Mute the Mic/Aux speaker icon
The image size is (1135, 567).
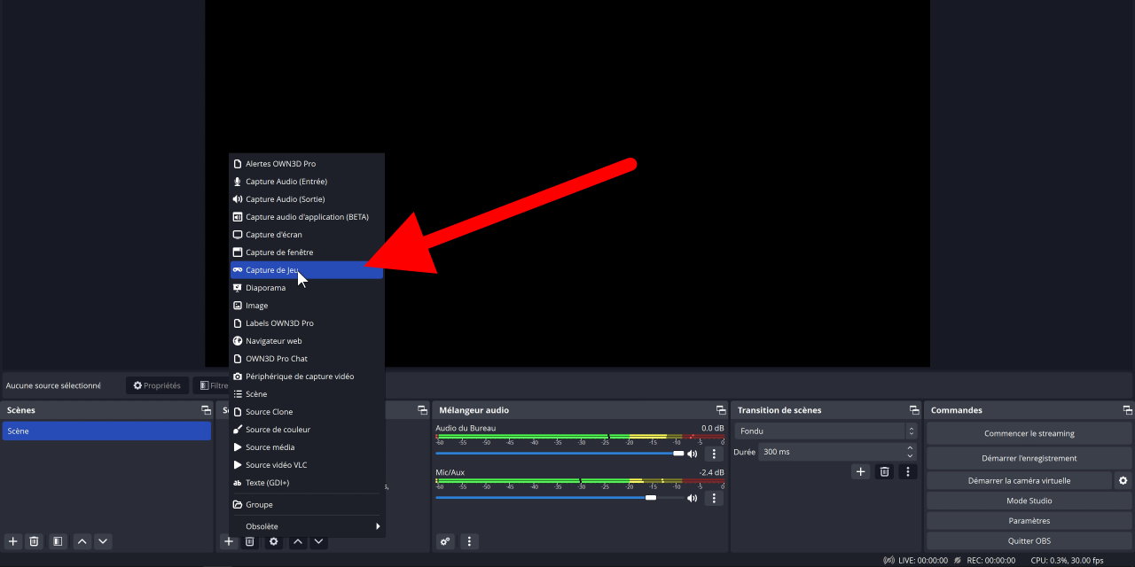[692, 498]
